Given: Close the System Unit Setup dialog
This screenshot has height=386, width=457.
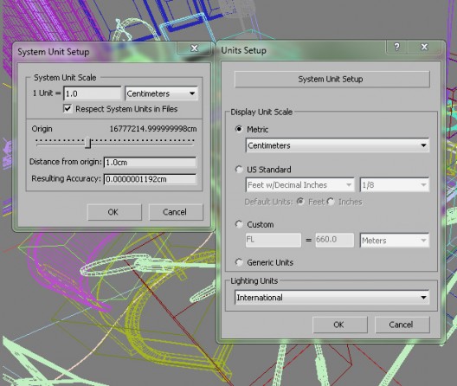Looking at the screenshot, I should pos(194,48).
